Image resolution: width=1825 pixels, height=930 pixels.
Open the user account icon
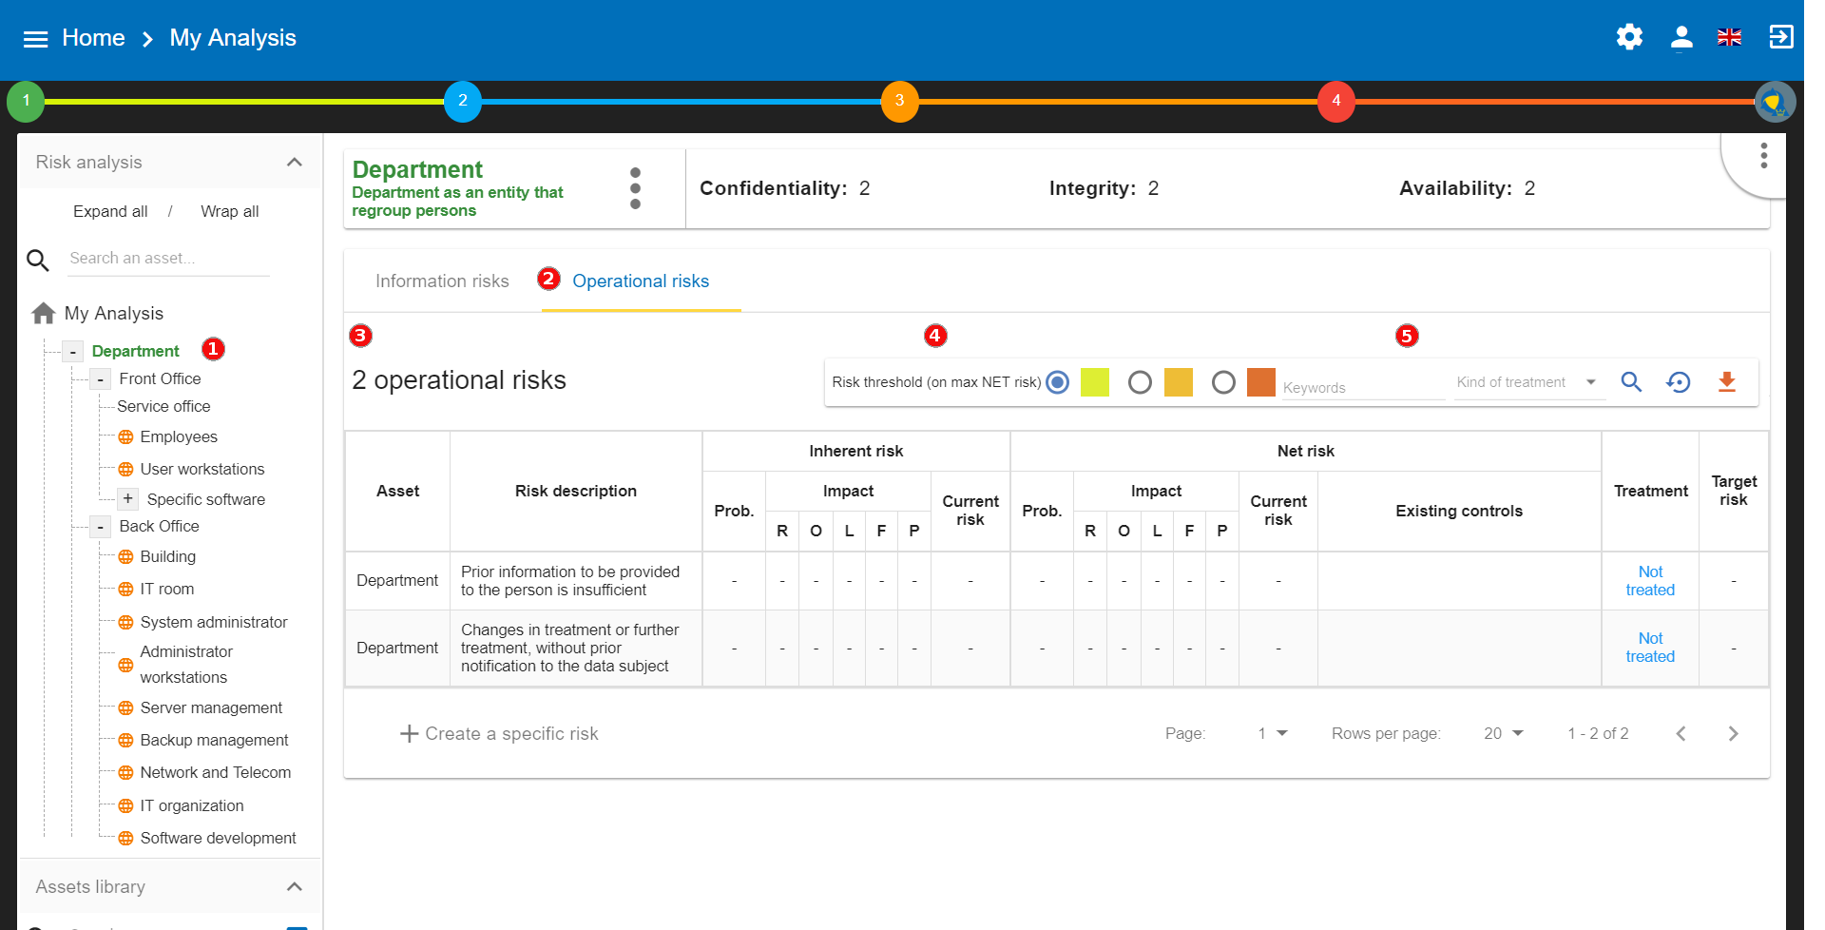(1681, 37)
